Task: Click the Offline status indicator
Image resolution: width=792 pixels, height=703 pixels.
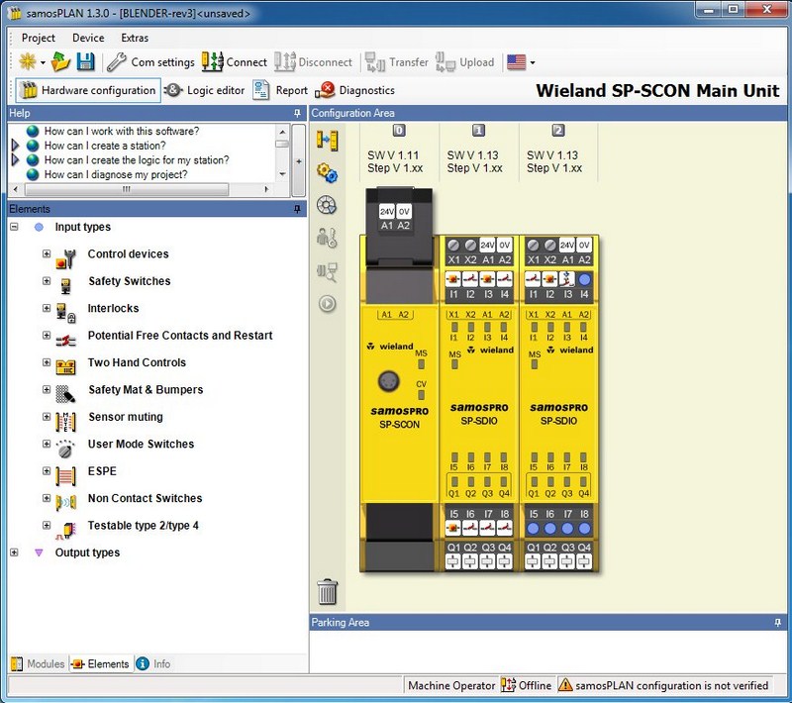Action: click(x=527, y=685)
